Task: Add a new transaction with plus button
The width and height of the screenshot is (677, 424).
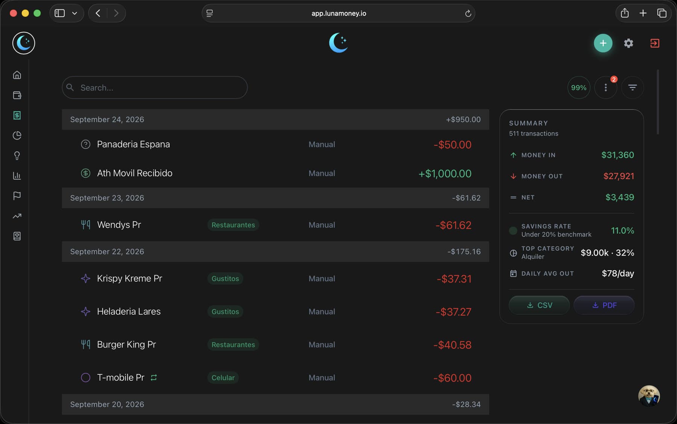Action: pos(603,43)
